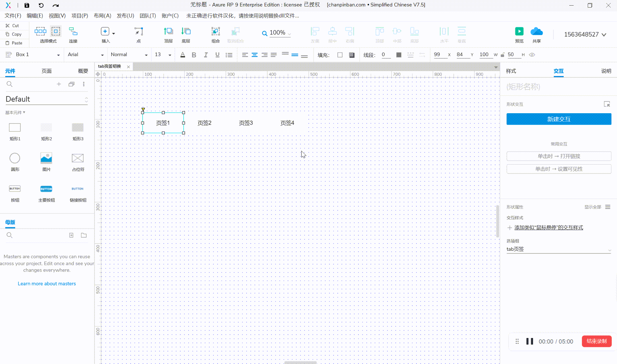The image size is (617, 364).
Task: Open the fill color swatch
Action: (340, 55)
